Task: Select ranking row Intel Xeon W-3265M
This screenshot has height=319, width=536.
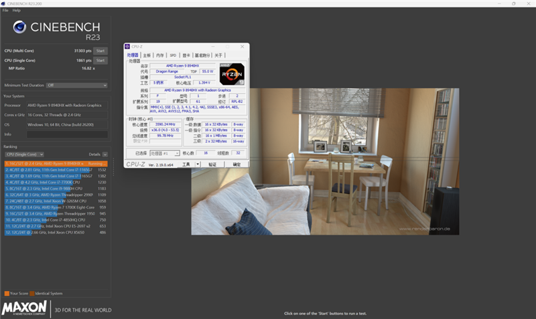Action: (56, 201)
